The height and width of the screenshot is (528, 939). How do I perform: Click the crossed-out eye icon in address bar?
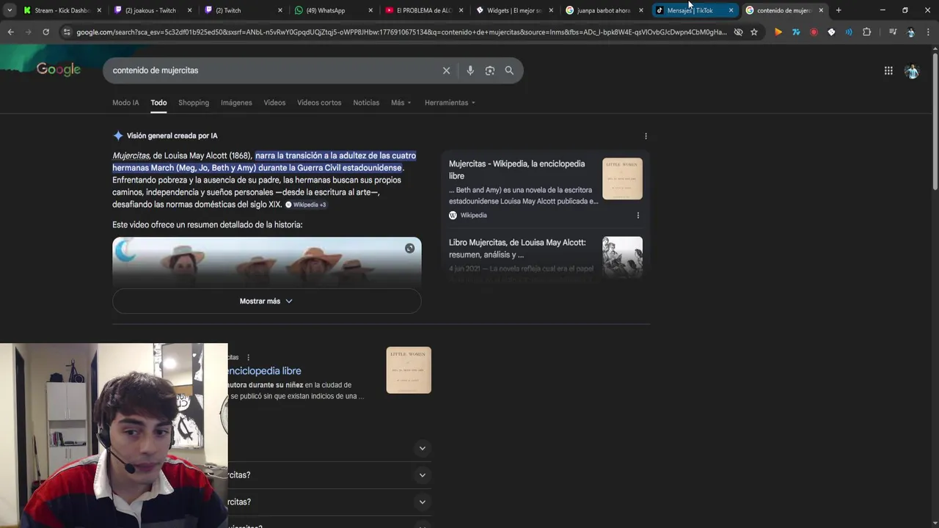coord(739,32)
